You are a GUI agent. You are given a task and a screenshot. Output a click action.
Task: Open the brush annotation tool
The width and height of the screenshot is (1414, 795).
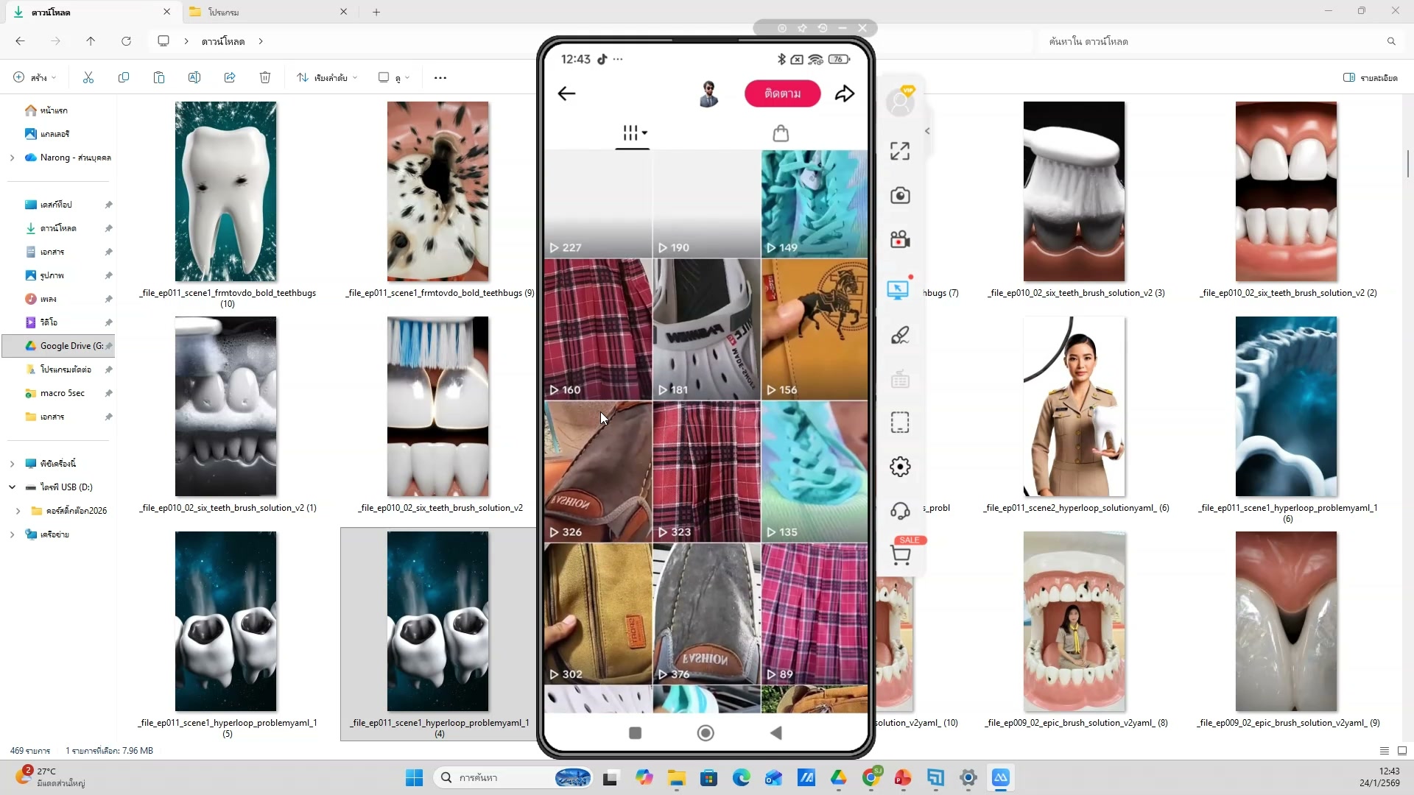click(900, 335)
